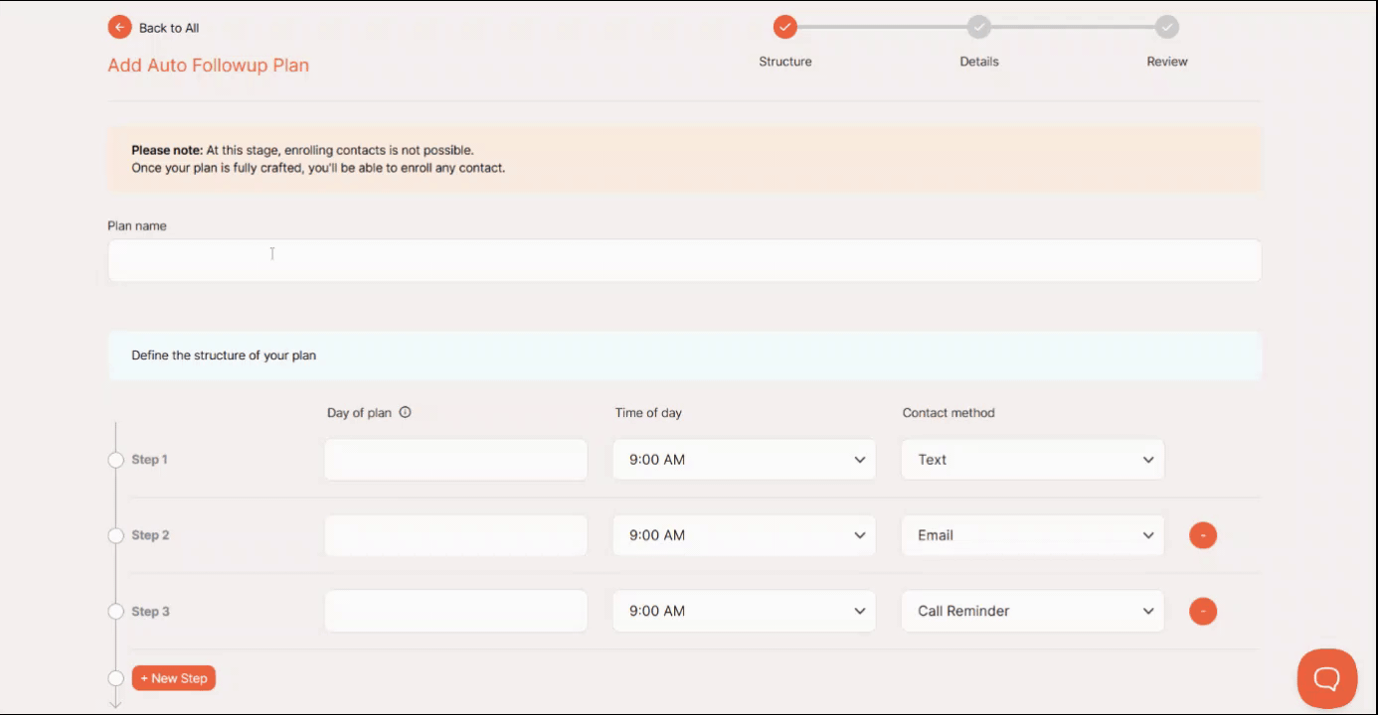This screenshot has height=715, width=1378.
Task: Open the chat support widget
Action: (1327, 678)
